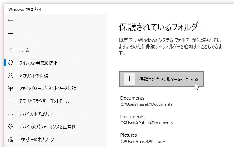Screen dimensions: 234x147
Task: Select path C:¥Users¥hasek¥Pictures
Action: [143, 141]
